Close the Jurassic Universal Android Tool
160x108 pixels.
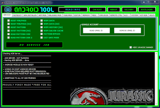(x=155, y=2)
